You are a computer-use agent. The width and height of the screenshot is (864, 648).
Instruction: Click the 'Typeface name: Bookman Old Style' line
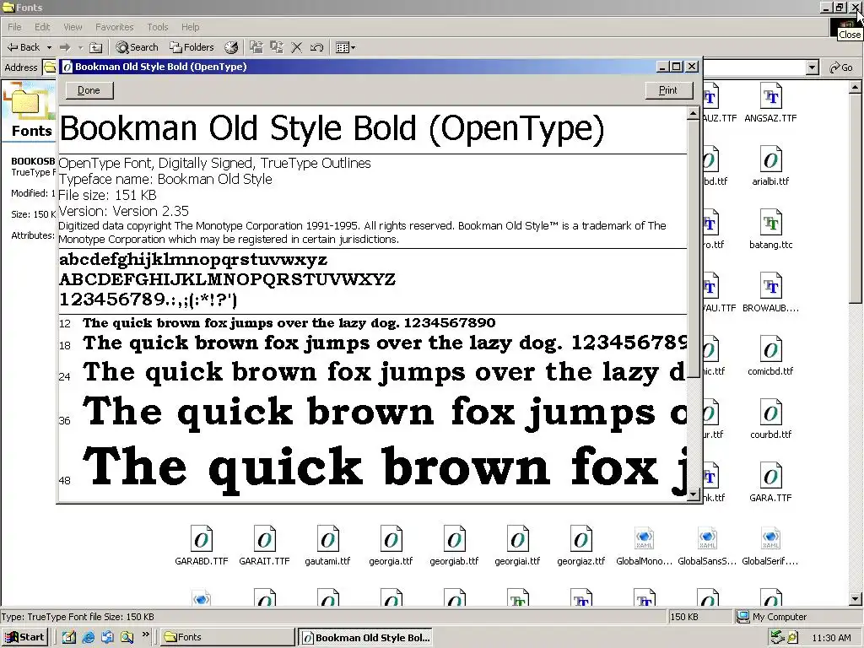pos(165,179)
